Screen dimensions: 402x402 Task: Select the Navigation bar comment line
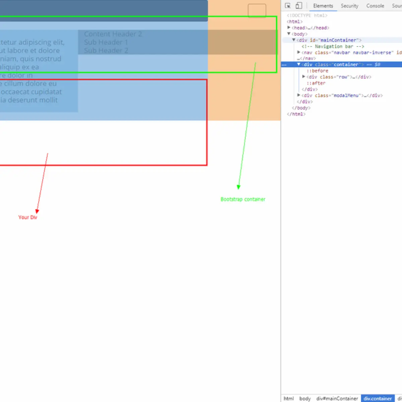click(333, 46)
